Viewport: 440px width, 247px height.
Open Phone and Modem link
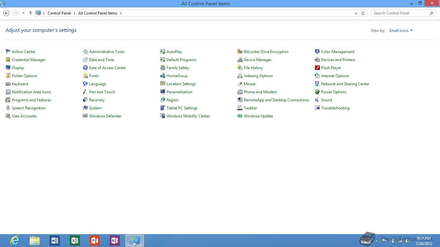[260, 92]
